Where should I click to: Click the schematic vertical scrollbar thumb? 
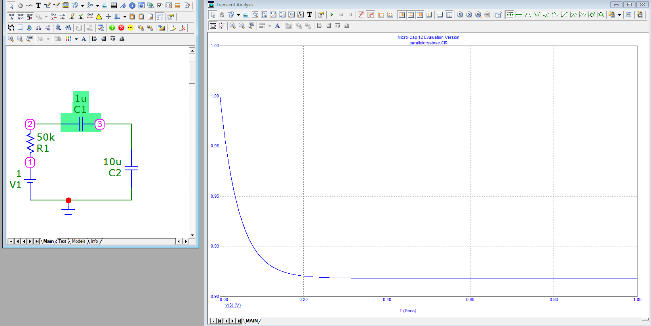[192, 72]
